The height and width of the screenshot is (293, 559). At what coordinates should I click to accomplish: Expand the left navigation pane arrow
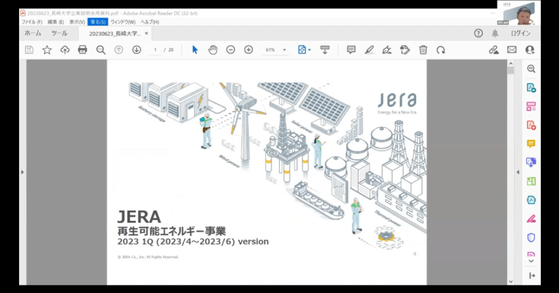[x=22, y=172]
